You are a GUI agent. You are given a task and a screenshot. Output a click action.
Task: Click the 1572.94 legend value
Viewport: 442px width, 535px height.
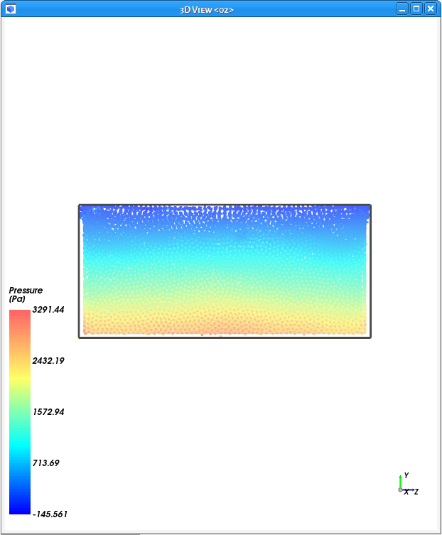pyautogui.click(x=48, y=412)
